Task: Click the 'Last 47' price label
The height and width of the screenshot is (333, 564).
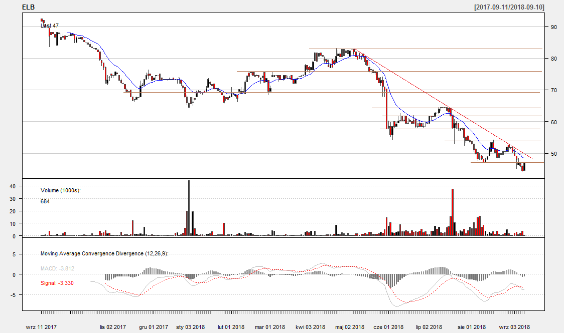Action: pos(50,26)
